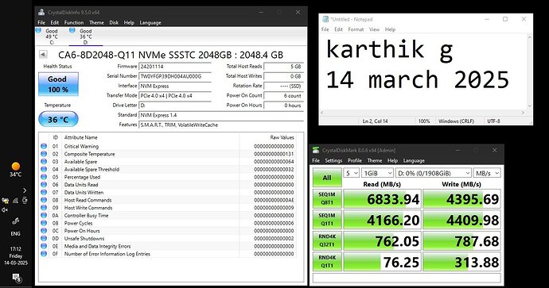Select the D: drive Good 36 °C status icon
The height and width of the screenshot is (288, 549).
(x=72, y=30)
